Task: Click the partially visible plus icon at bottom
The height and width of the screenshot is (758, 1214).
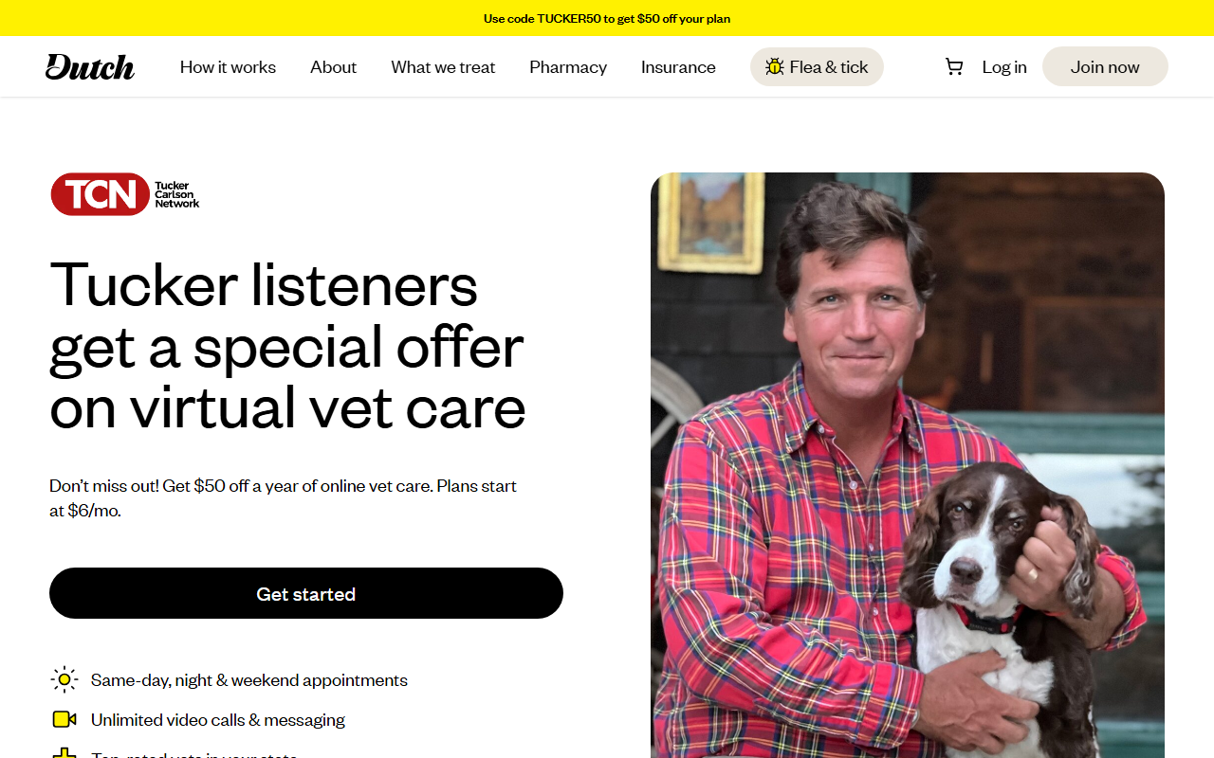Action: (64, 753)
